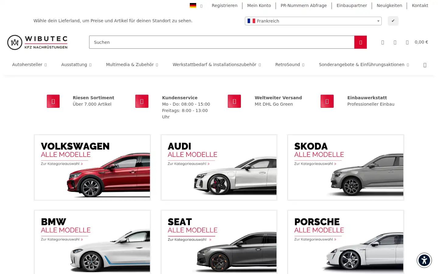The height and width of the screenshot is (274, 438).
Task: Open the wishlist icon in header
Action: [395, 42]
